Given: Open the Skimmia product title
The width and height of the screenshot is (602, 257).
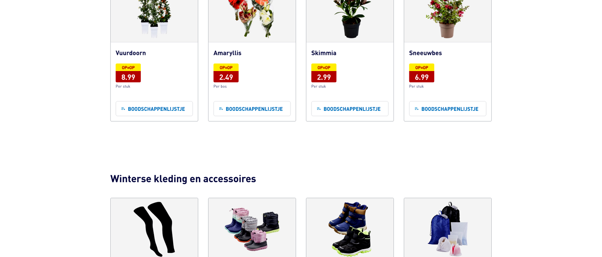Looking at the screenshot, I should pos(324,53).
